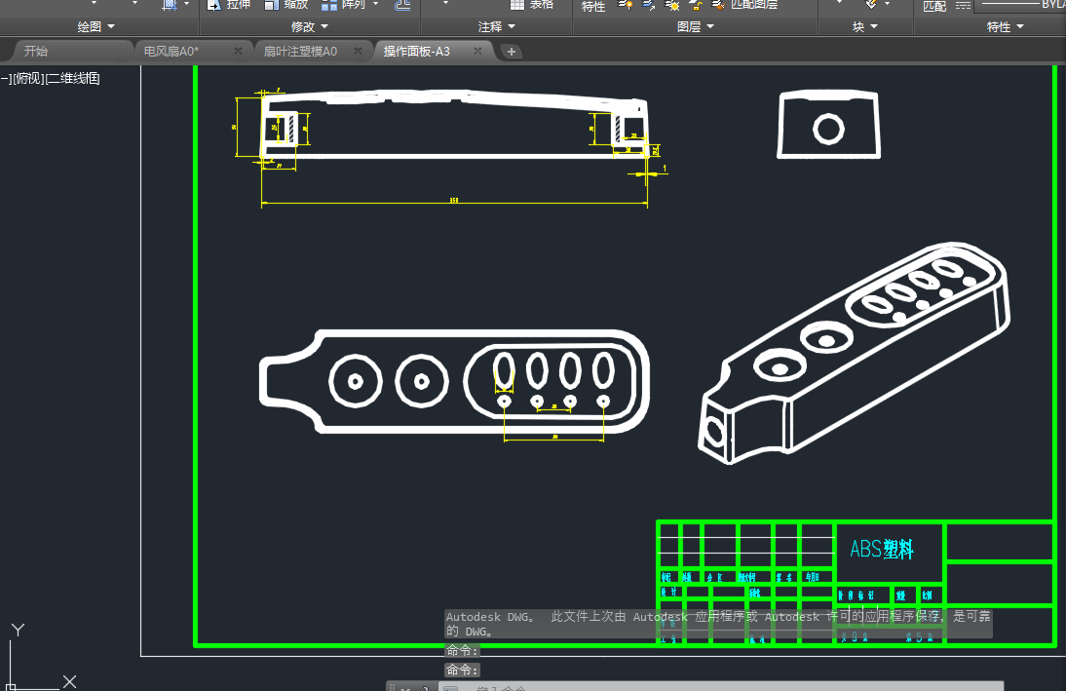Open the Array (阵列) dropdown arrow
The width and height of the screenshot is (1066, 691).
(375, 3)
